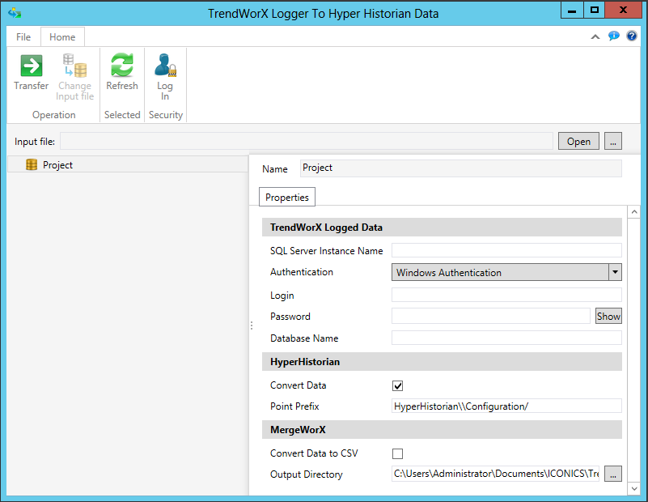Click inside the SQL Server Instance Name field
Viewport: 648px width, 502px height.
[x=506, y=250]
